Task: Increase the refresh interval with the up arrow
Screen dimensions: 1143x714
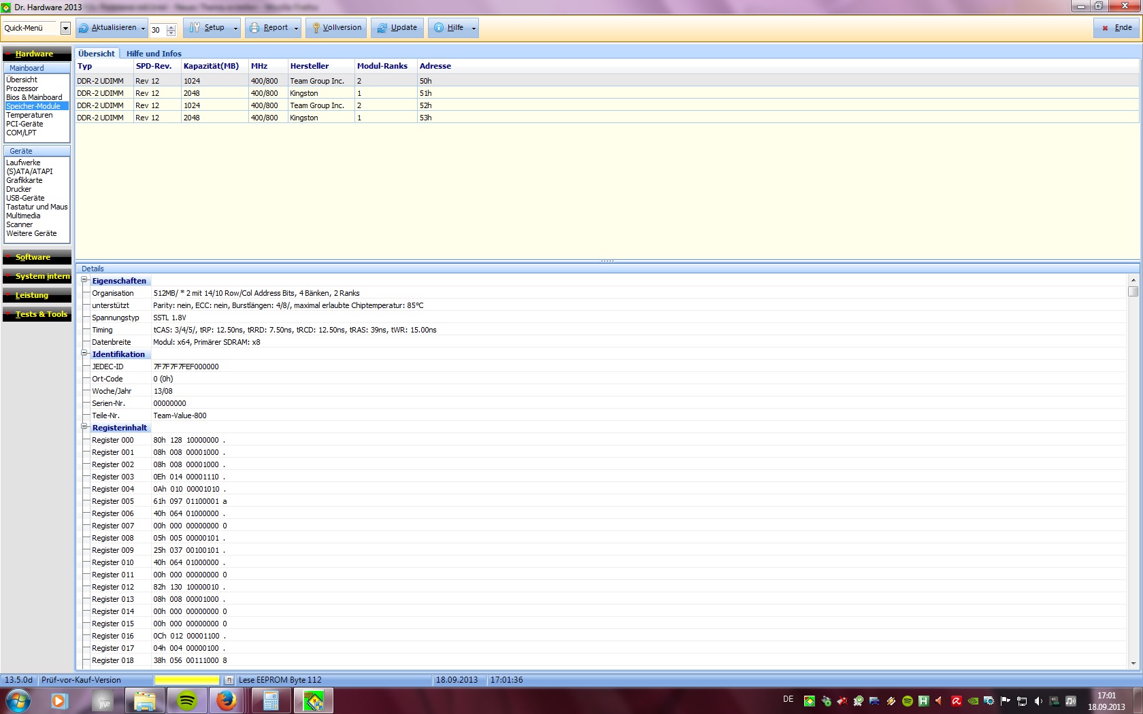Action: pyautogui.click(x=171, y=27)
